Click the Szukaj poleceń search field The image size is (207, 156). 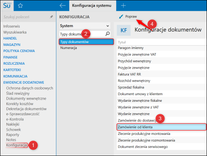pos(26,17)
